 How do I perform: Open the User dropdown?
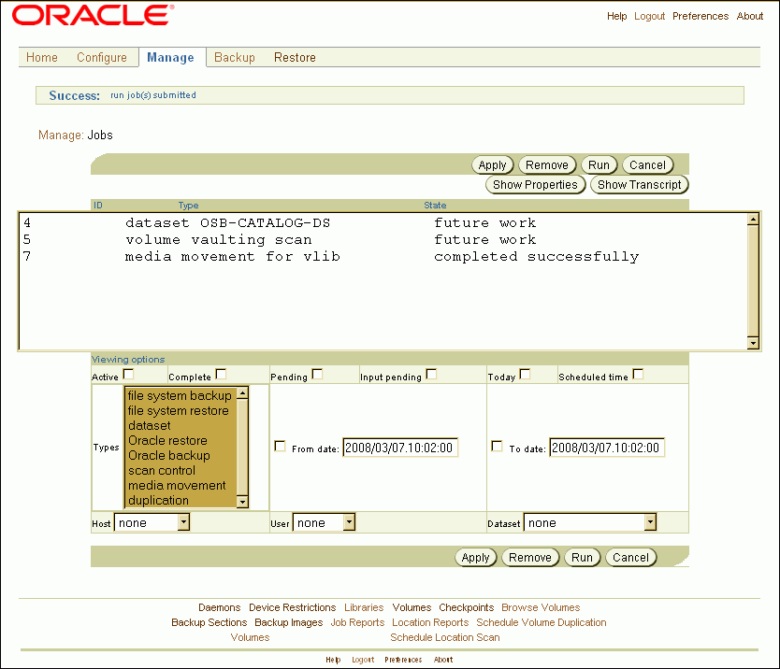click(x=324, y=522)
